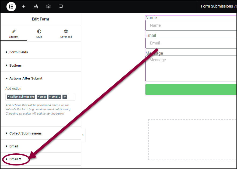The width and height of the screenshot is (237, 169).
Task: Click the Elementor logo menu icon
Action: tap(11, 6)
